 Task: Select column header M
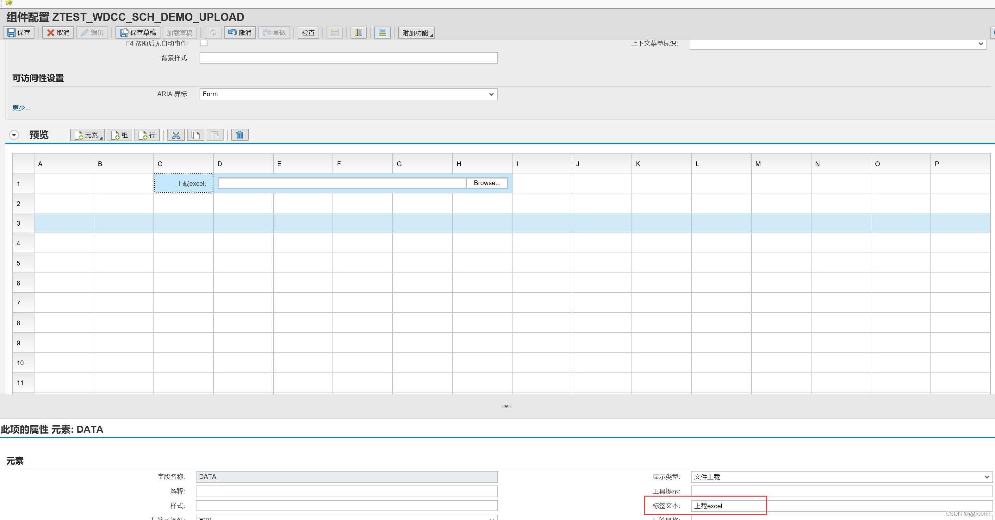tap(781, 163)
